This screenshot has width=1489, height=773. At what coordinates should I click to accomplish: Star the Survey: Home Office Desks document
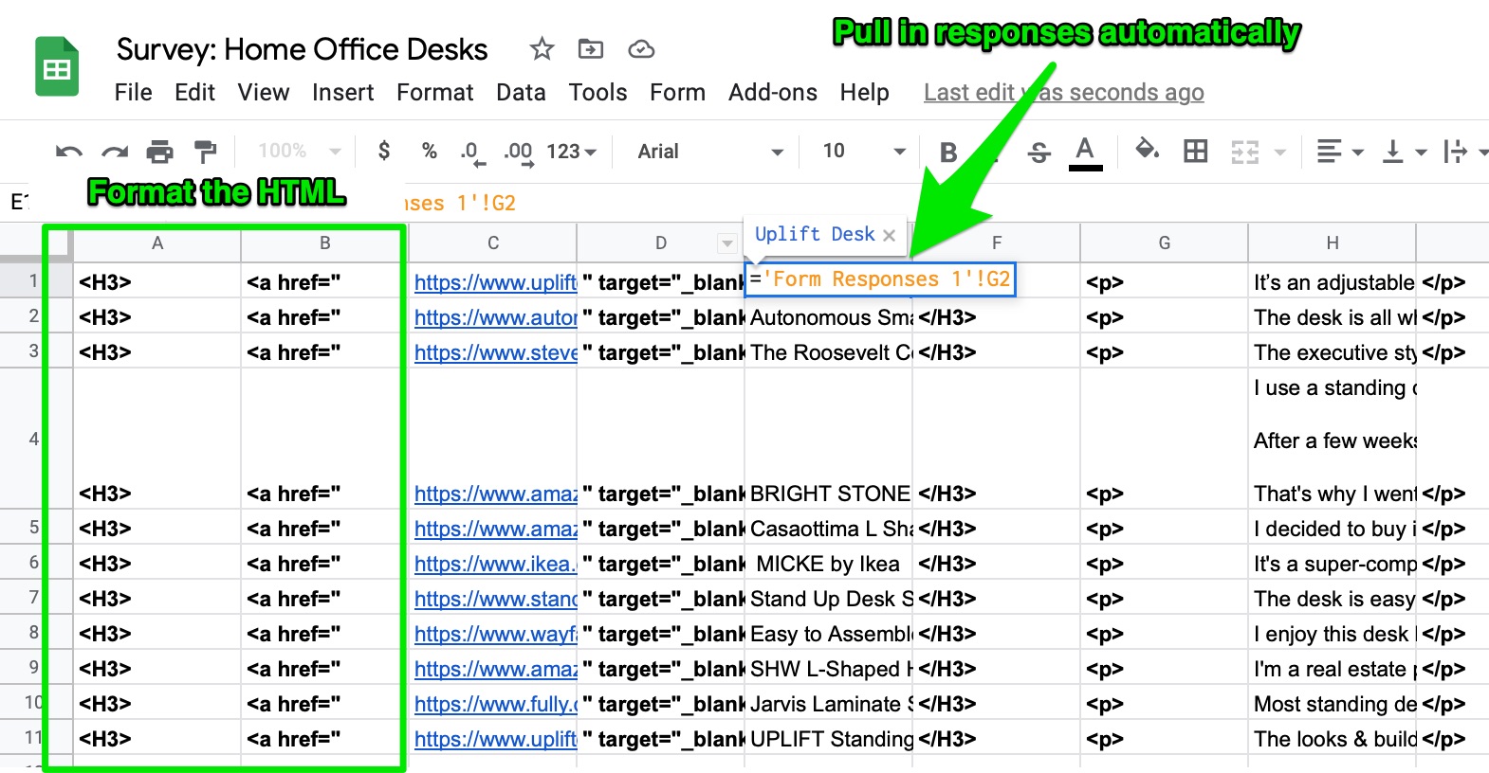[x=542, y=48]
